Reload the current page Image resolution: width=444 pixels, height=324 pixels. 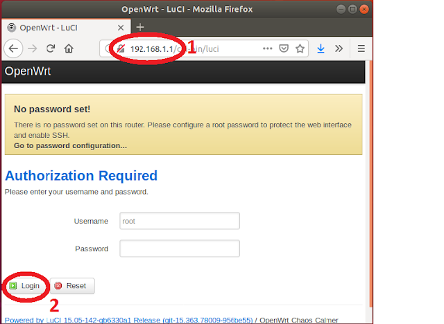(x=51, y=48)
